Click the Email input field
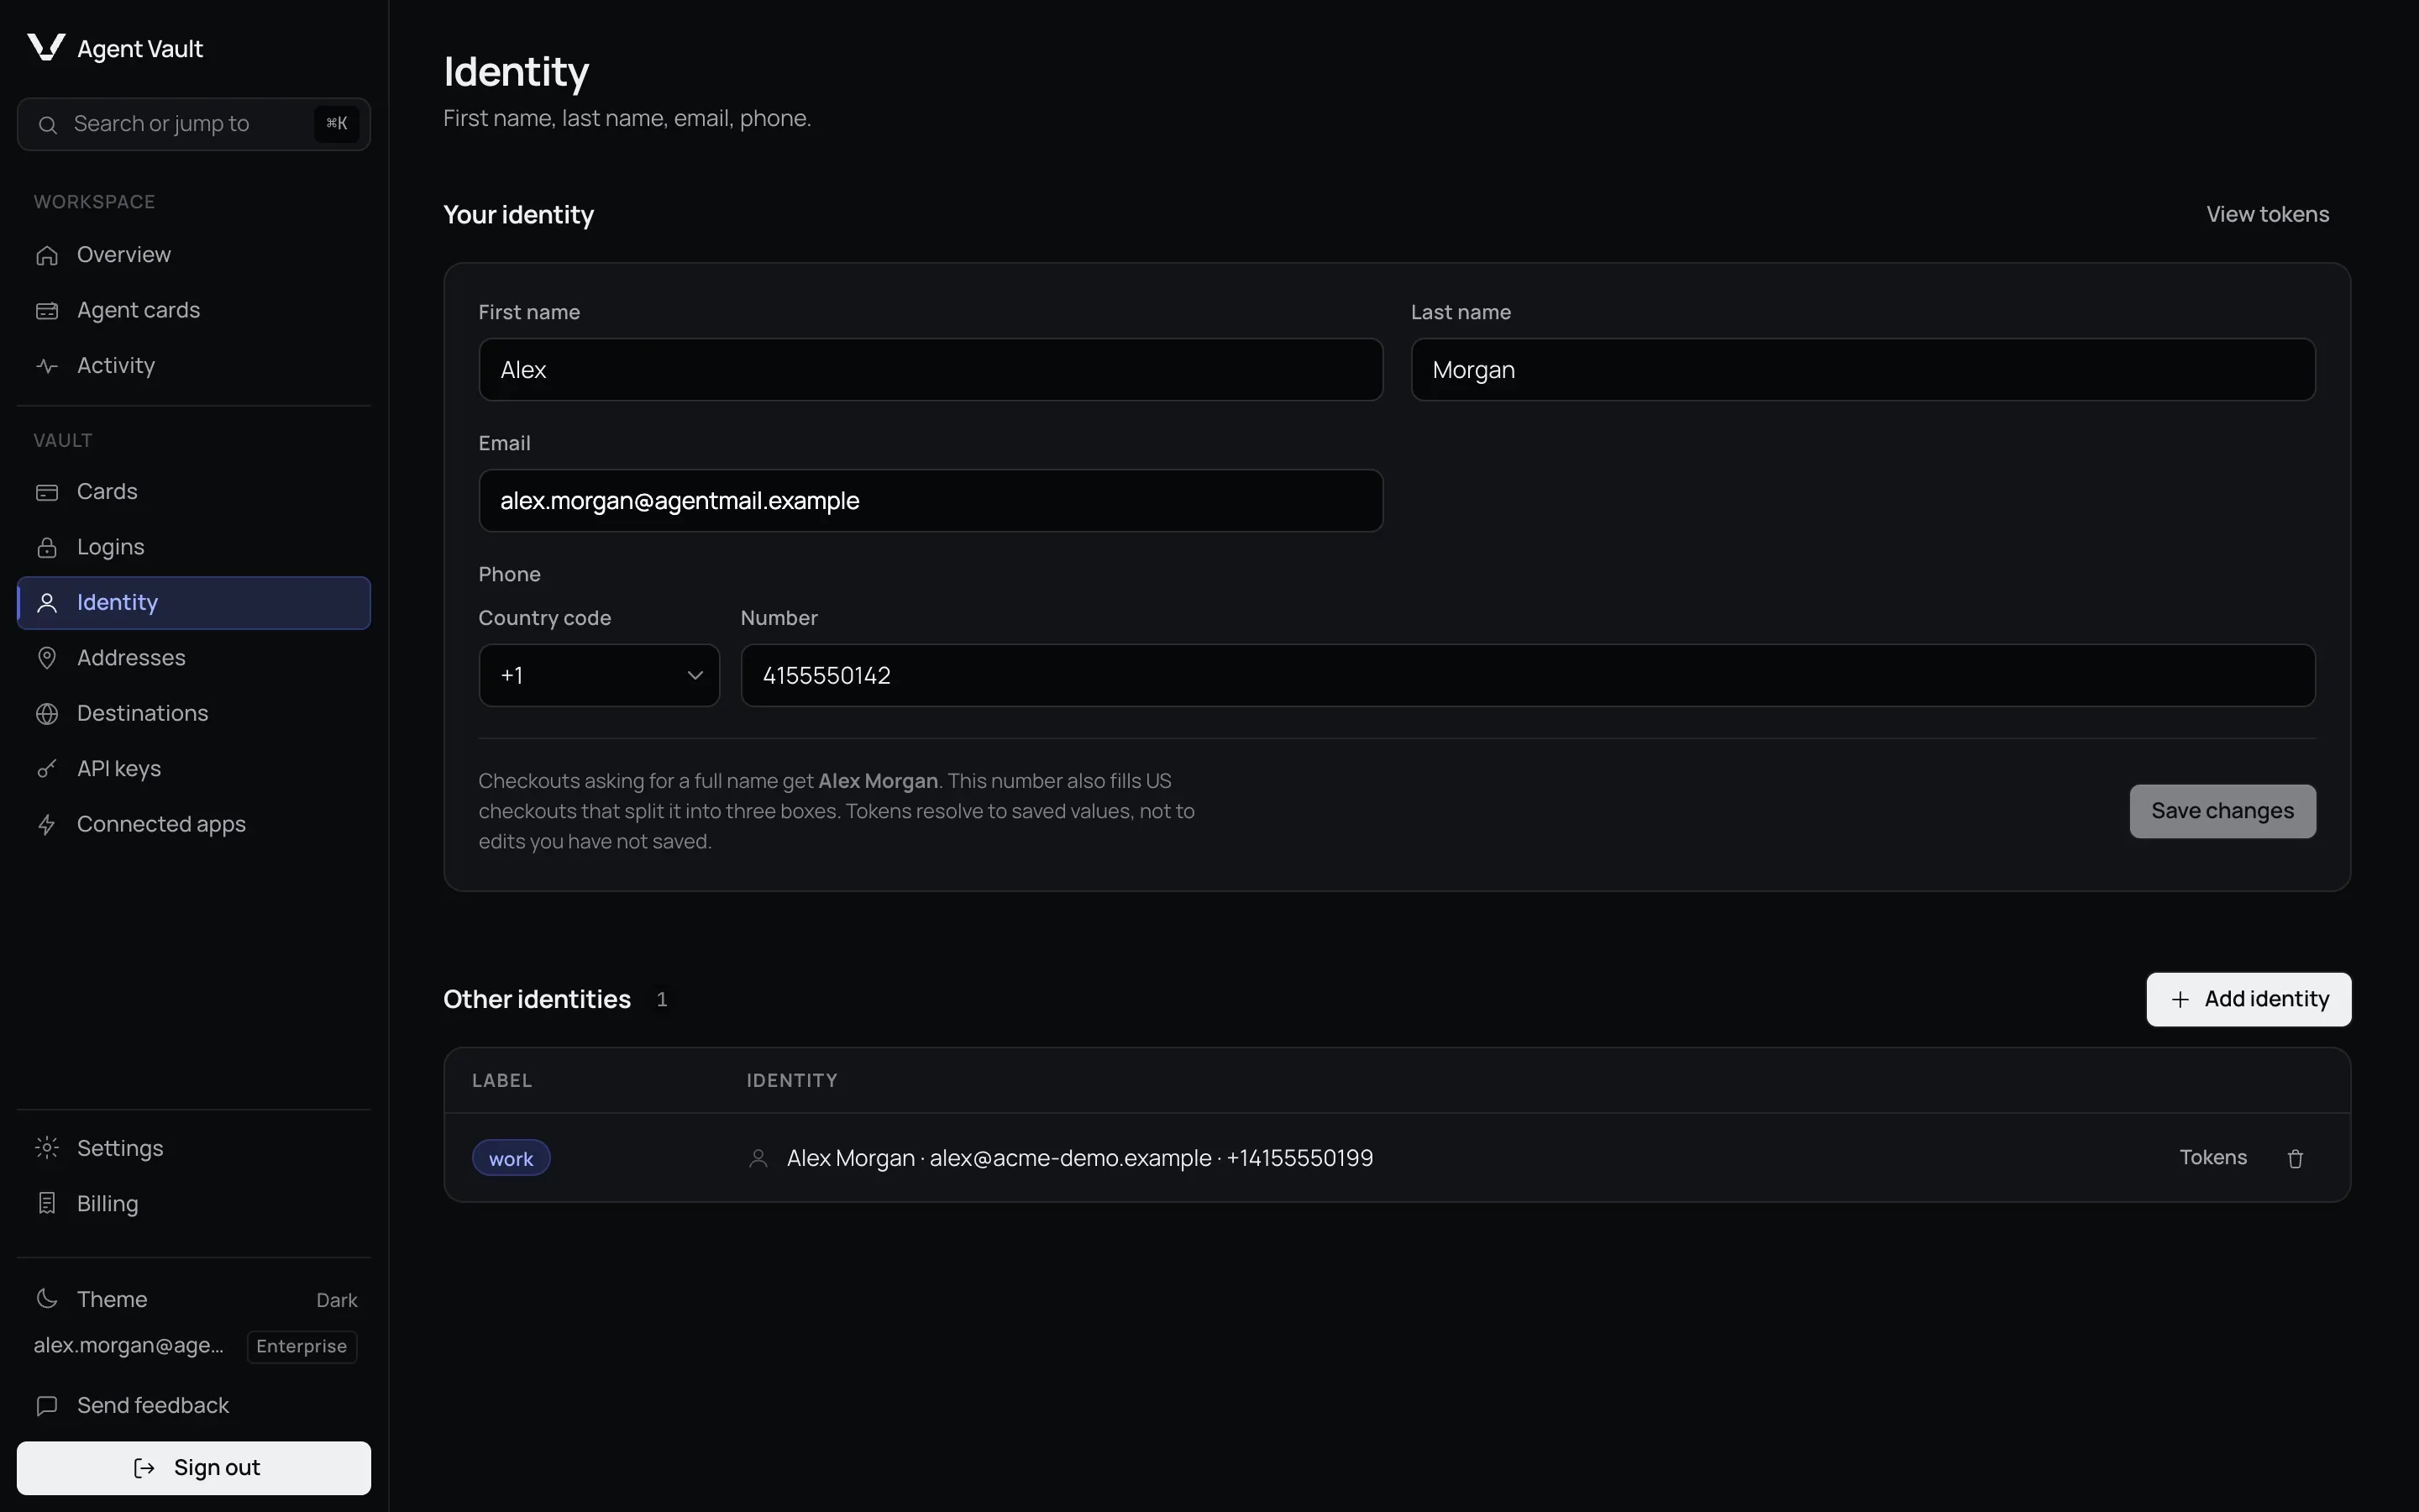 931,501
